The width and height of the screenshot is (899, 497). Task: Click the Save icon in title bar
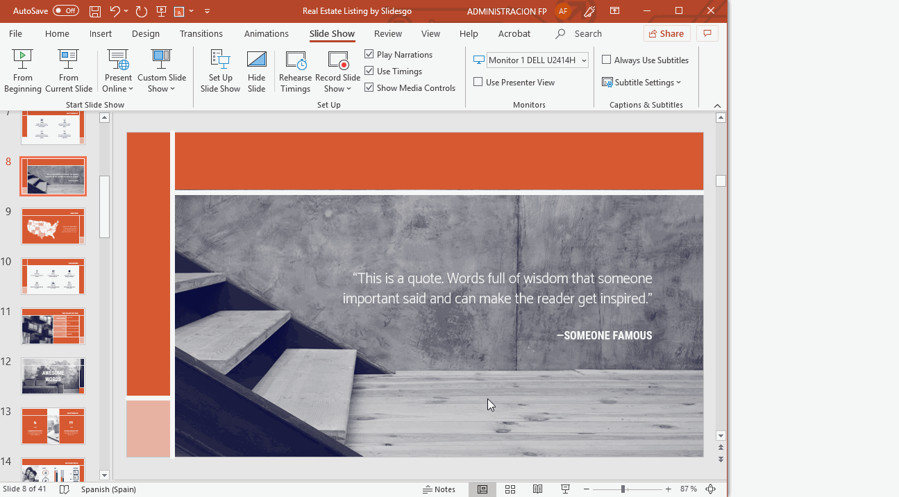click(95, 11)
